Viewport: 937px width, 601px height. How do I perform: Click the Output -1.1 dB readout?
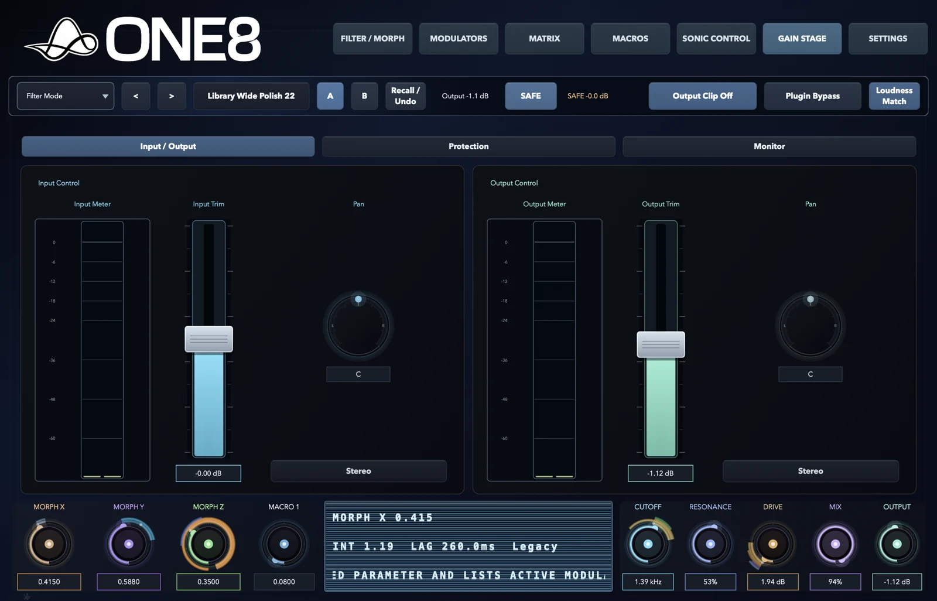[x=465, y=96]
